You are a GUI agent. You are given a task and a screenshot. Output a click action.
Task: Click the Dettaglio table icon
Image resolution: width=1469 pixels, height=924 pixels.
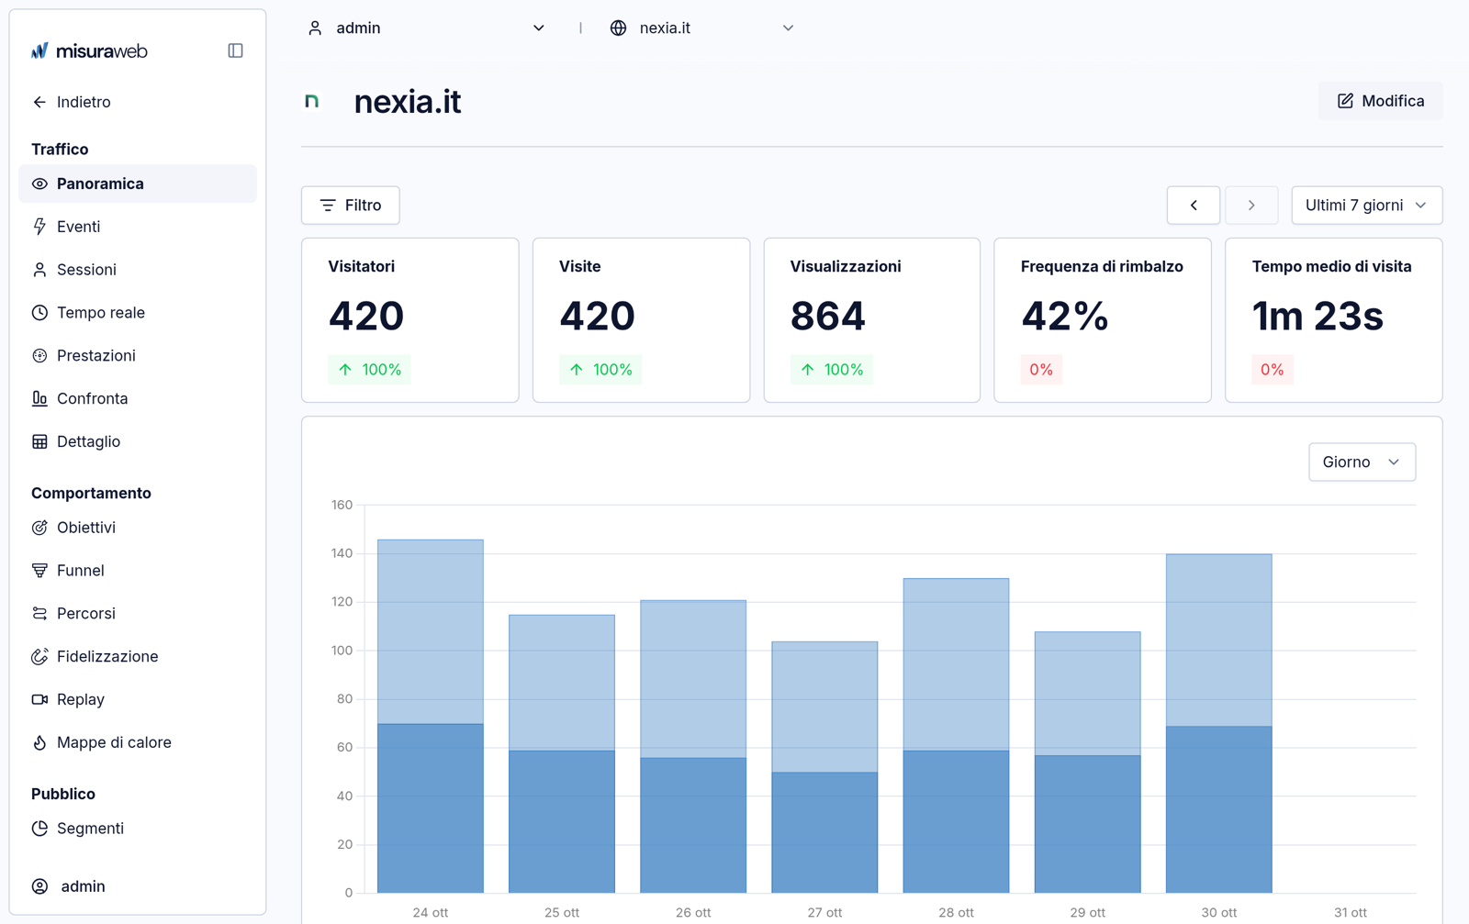(x=39, y=441)
